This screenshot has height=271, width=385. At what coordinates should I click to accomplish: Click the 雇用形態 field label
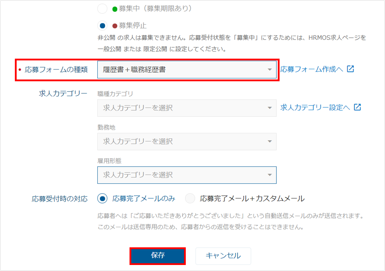(109, 161)
